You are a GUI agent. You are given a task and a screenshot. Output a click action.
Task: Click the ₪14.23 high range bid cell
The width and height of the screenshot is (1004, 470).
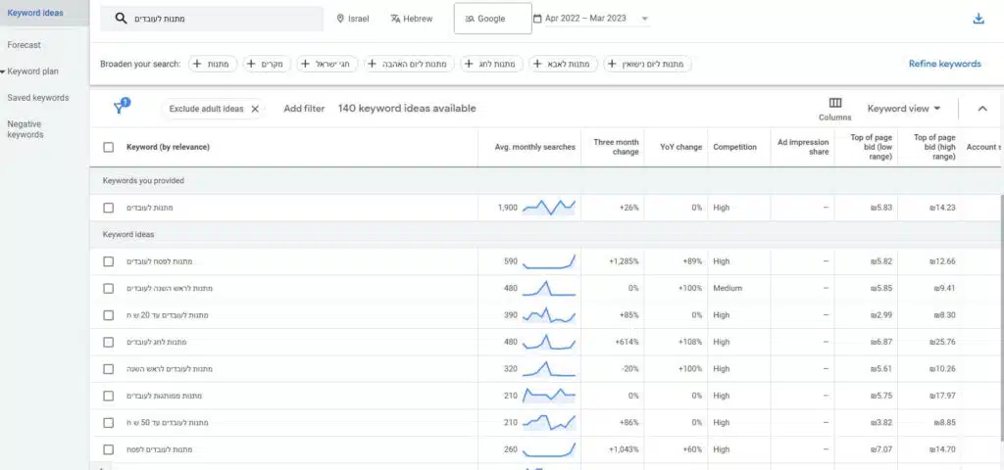click(940, 208)
